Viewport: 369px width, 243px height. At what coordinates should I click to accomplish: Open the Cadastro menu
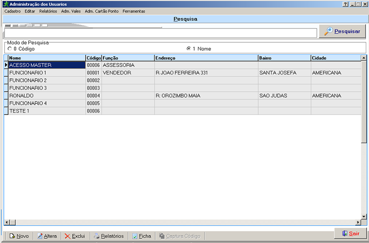pyautogui.click(x=13, y=11)
